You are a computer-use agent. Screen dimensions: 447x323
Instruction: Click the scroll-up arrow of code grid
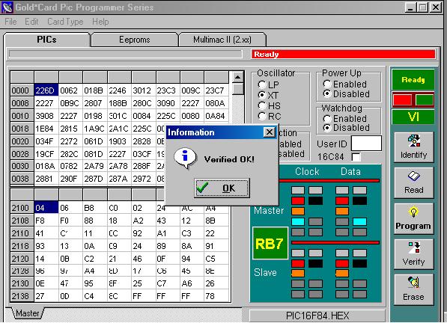237,77
